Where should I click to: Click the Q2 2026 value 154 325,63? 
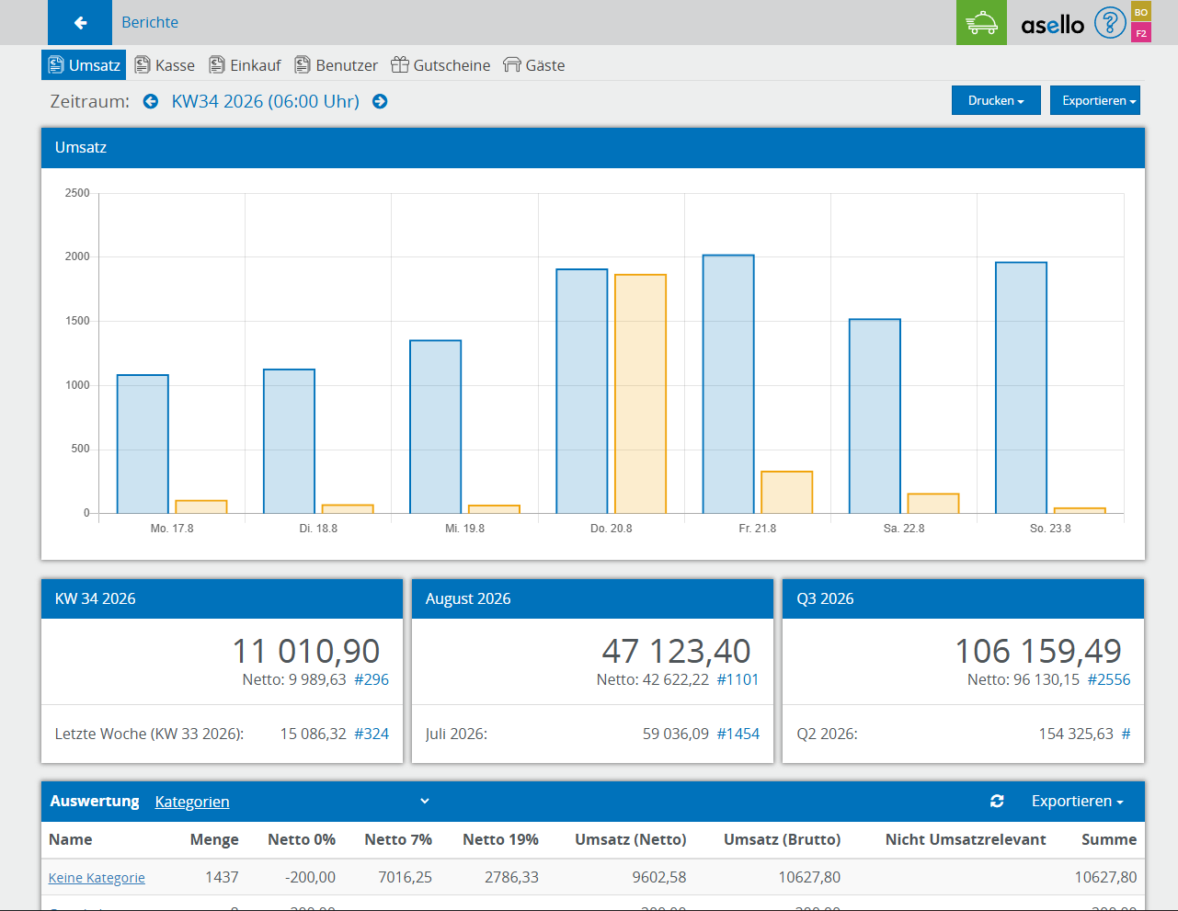click(x=1076, y=734)
